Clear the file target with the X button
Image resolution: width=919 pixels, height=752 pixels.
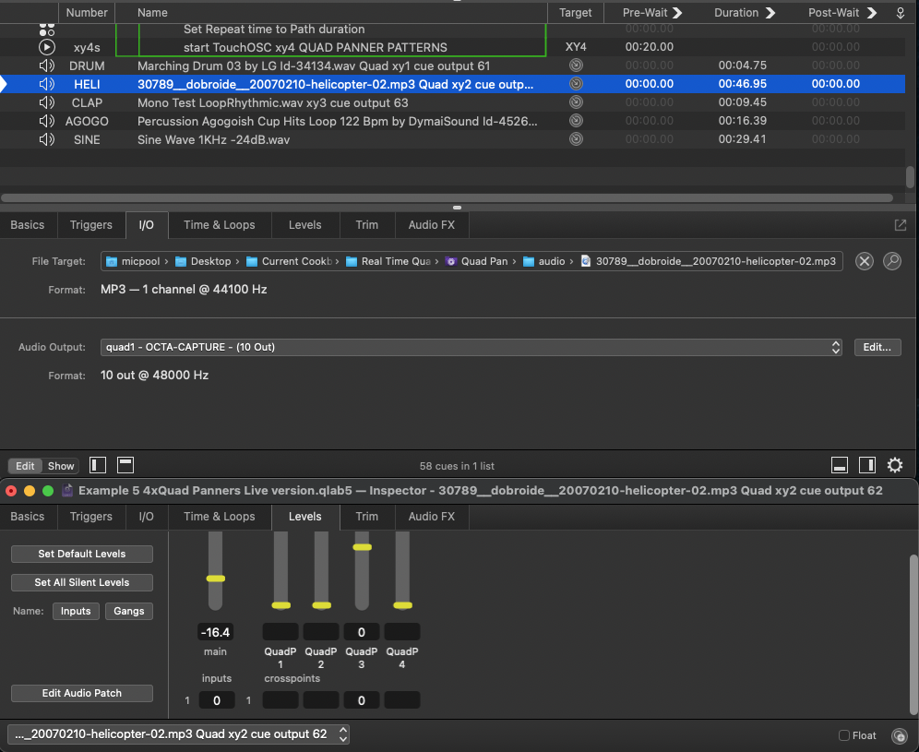pyautogui.click(x=865, y=261)
